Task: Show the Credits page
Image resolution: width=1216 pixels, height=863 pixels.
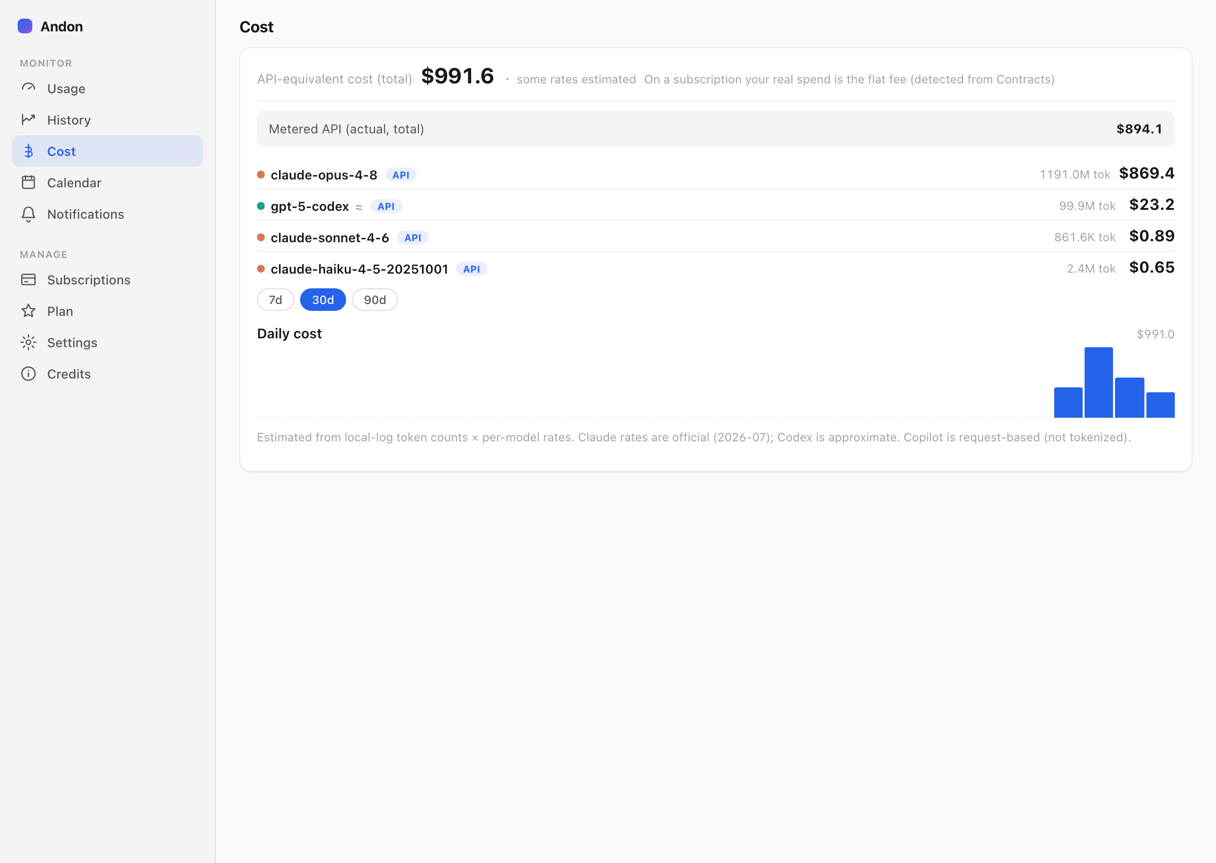Action: (x=107, y=374)
